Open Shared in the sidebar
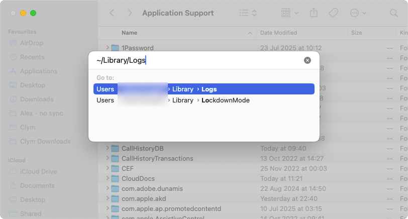 pos(31,213)
